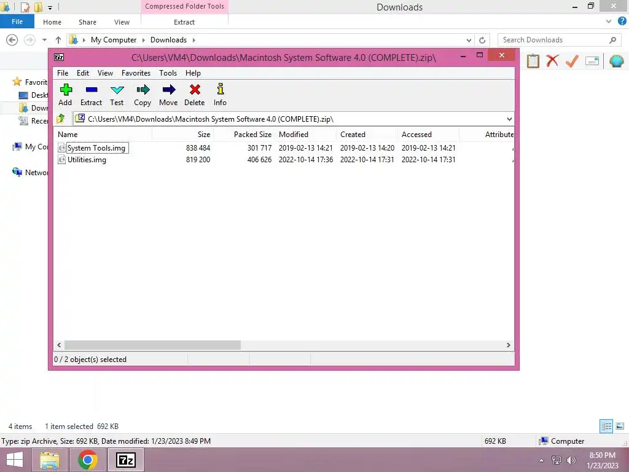The height and width of the screenshot is (472, 629).
Task: Click the globe icon in Explorer toolbar
Action: [x=617, y=61]
